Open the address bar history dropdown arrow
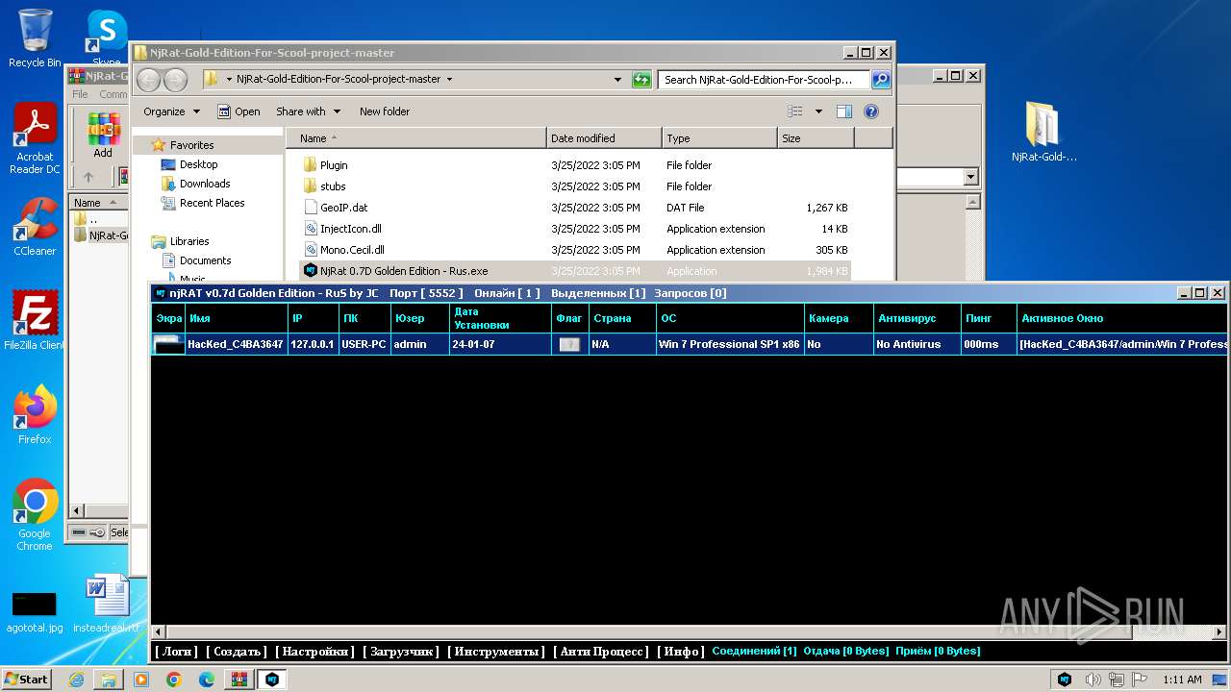 click(x=618, y=80)
